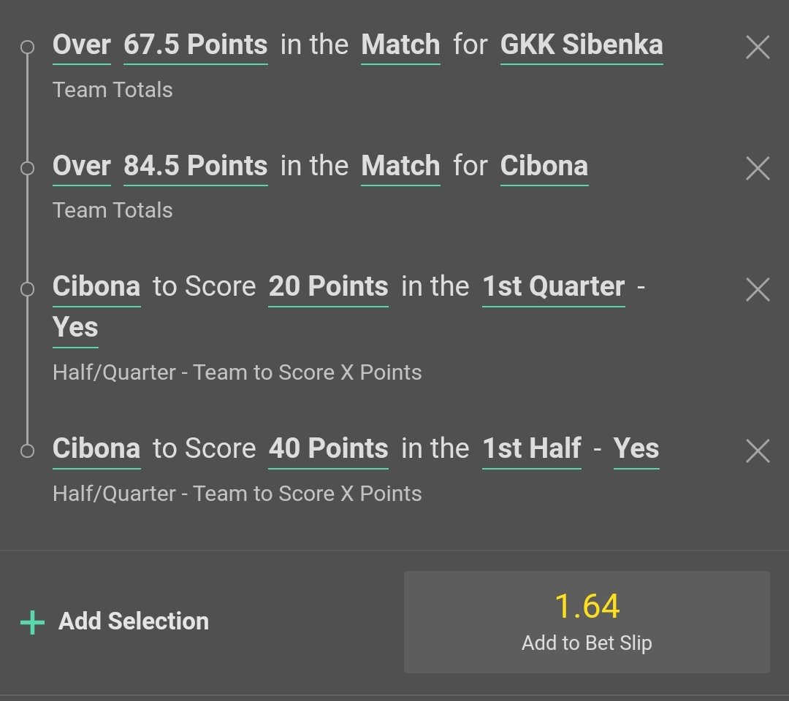Change Over option for GKK Sibenka
The height and width of the screenshot is (701, 789).
point(81,45)
